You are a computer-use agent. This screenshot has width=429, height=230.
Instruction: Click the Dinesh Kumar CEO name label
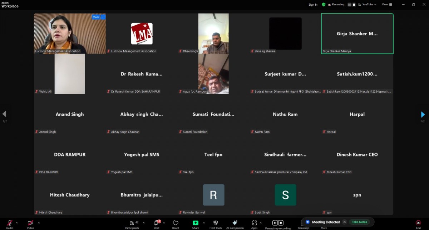click(339, 172)
